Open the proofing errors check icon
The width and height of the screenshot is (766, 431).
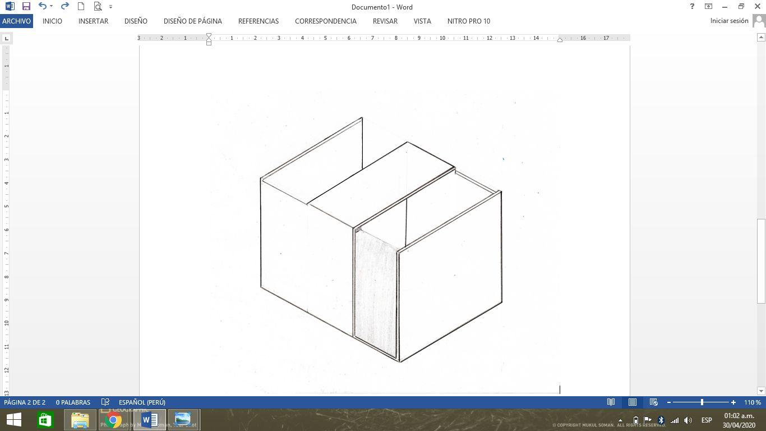(105, 402)
